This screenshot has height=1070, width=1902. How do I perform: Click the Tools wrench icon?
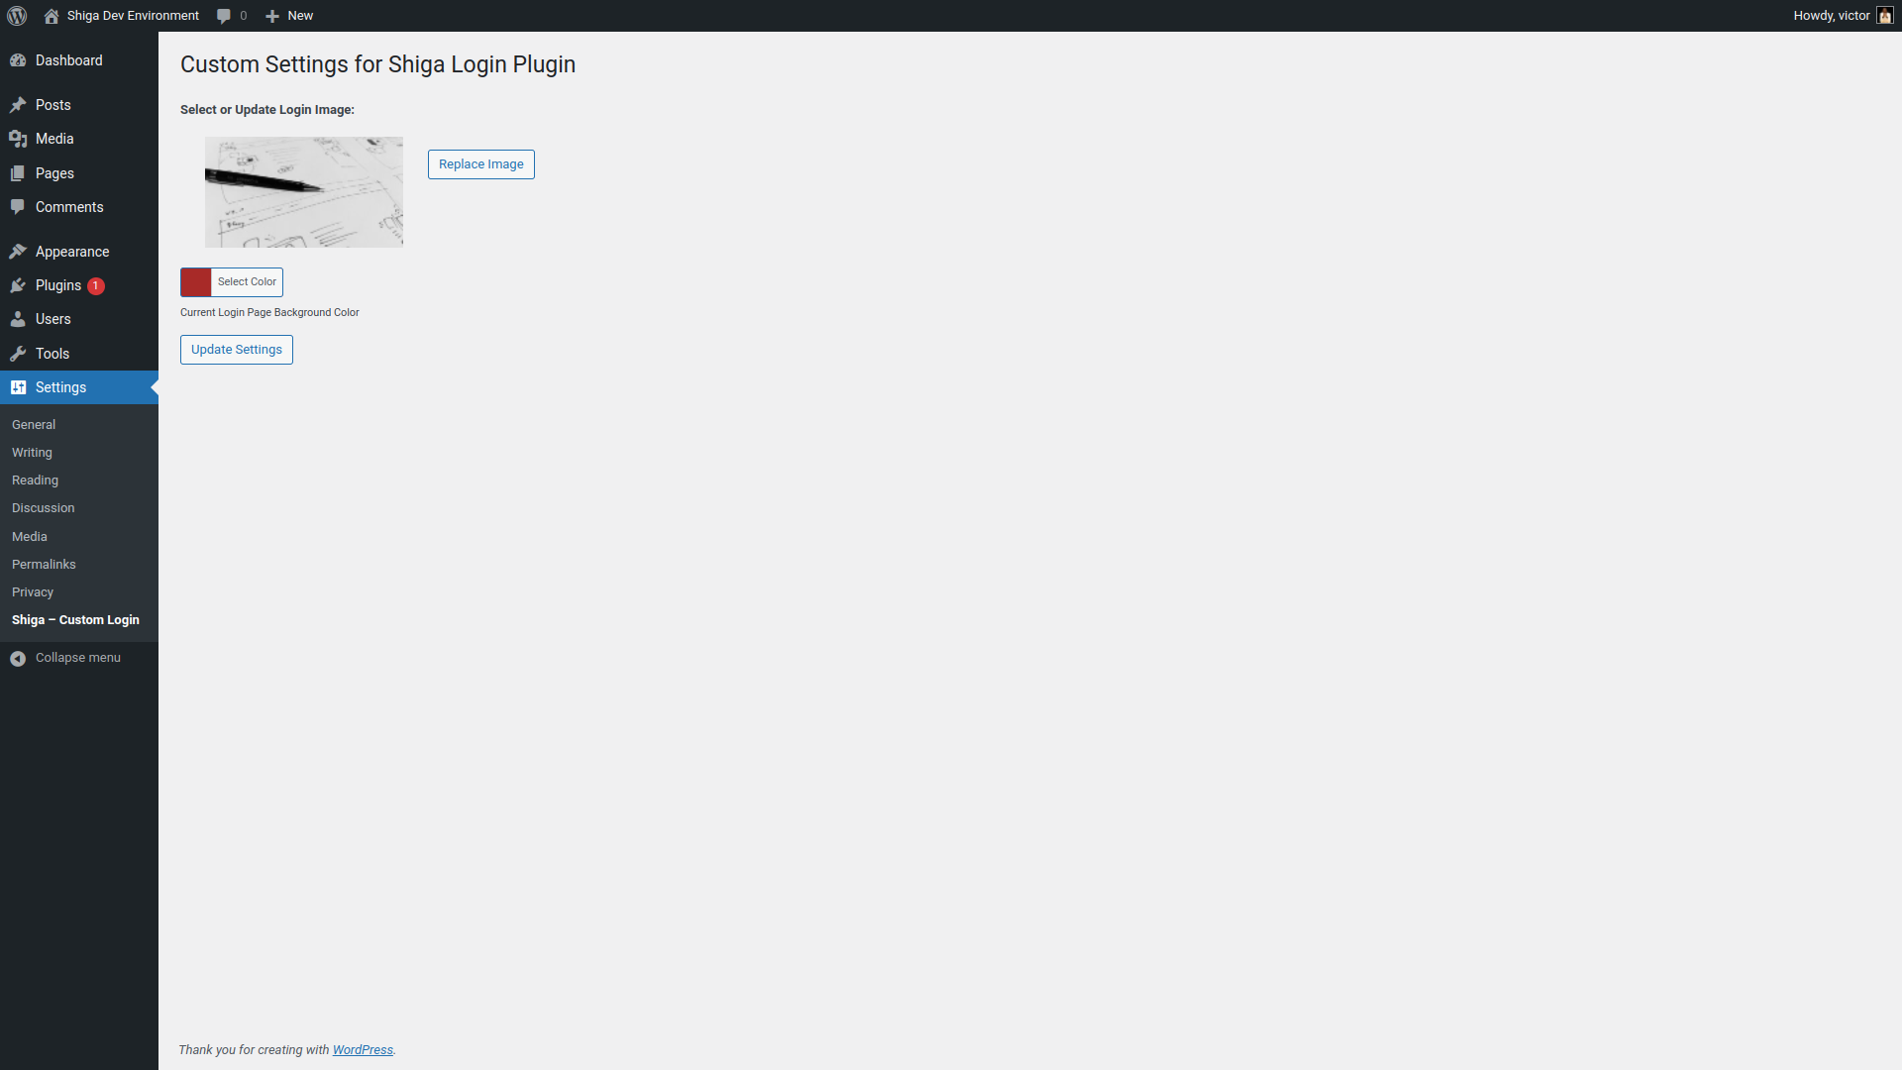point(18,353)
